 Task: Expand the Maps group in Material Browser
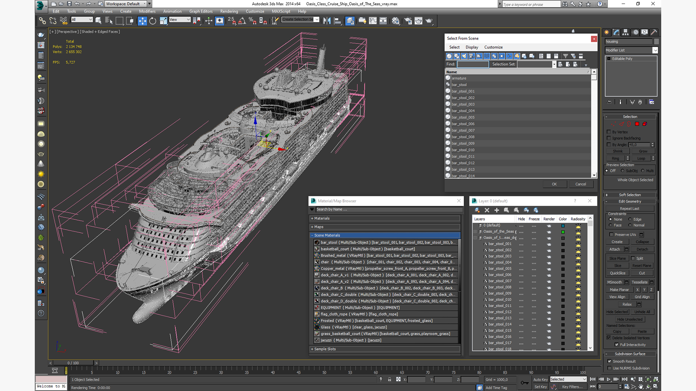pyautogui.click(x=385, y=227)
